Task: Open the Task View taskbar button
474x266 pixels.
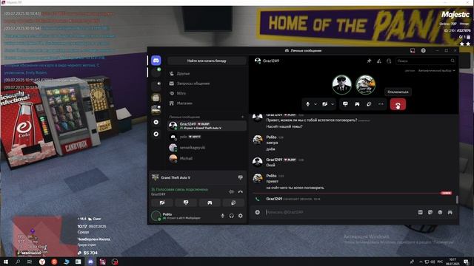Action: point(30,262)
